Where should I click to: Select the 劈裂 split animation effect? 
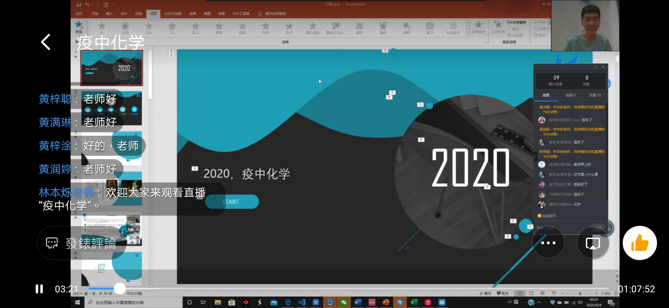219,28
